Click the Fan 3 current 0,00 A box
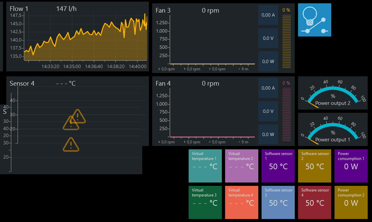The image size is (372, 222). click(268, 15)
